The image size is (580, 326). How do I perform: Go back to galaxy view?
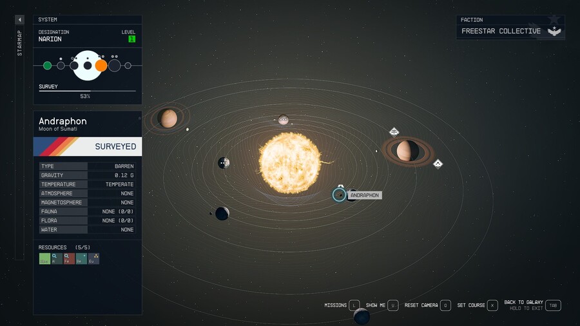[553, 305]
